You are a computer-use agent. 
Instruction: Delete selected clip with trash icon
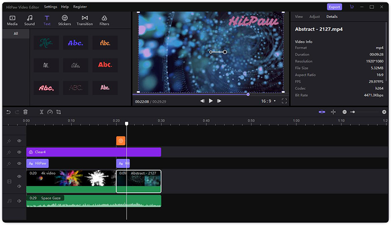point(25,112)
